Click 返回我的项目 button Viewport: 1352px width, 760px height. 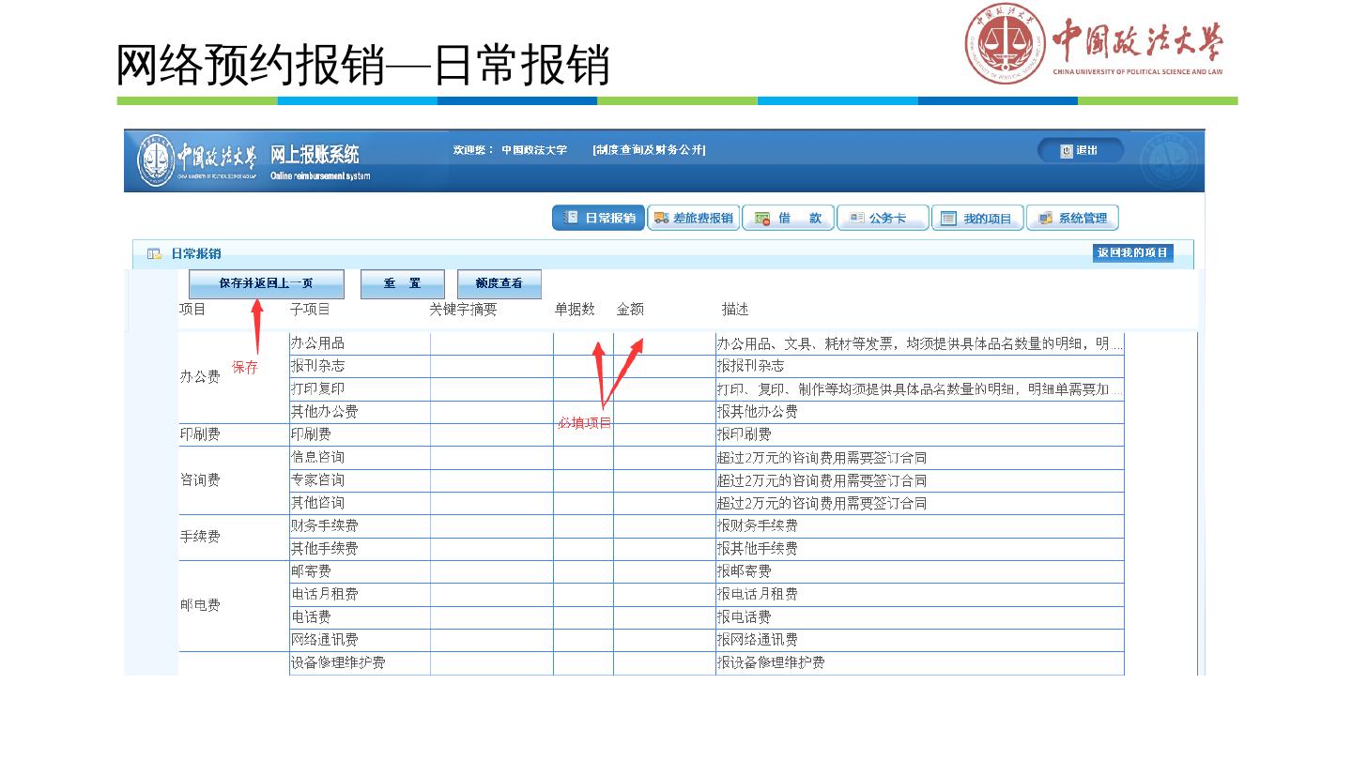1133,253
